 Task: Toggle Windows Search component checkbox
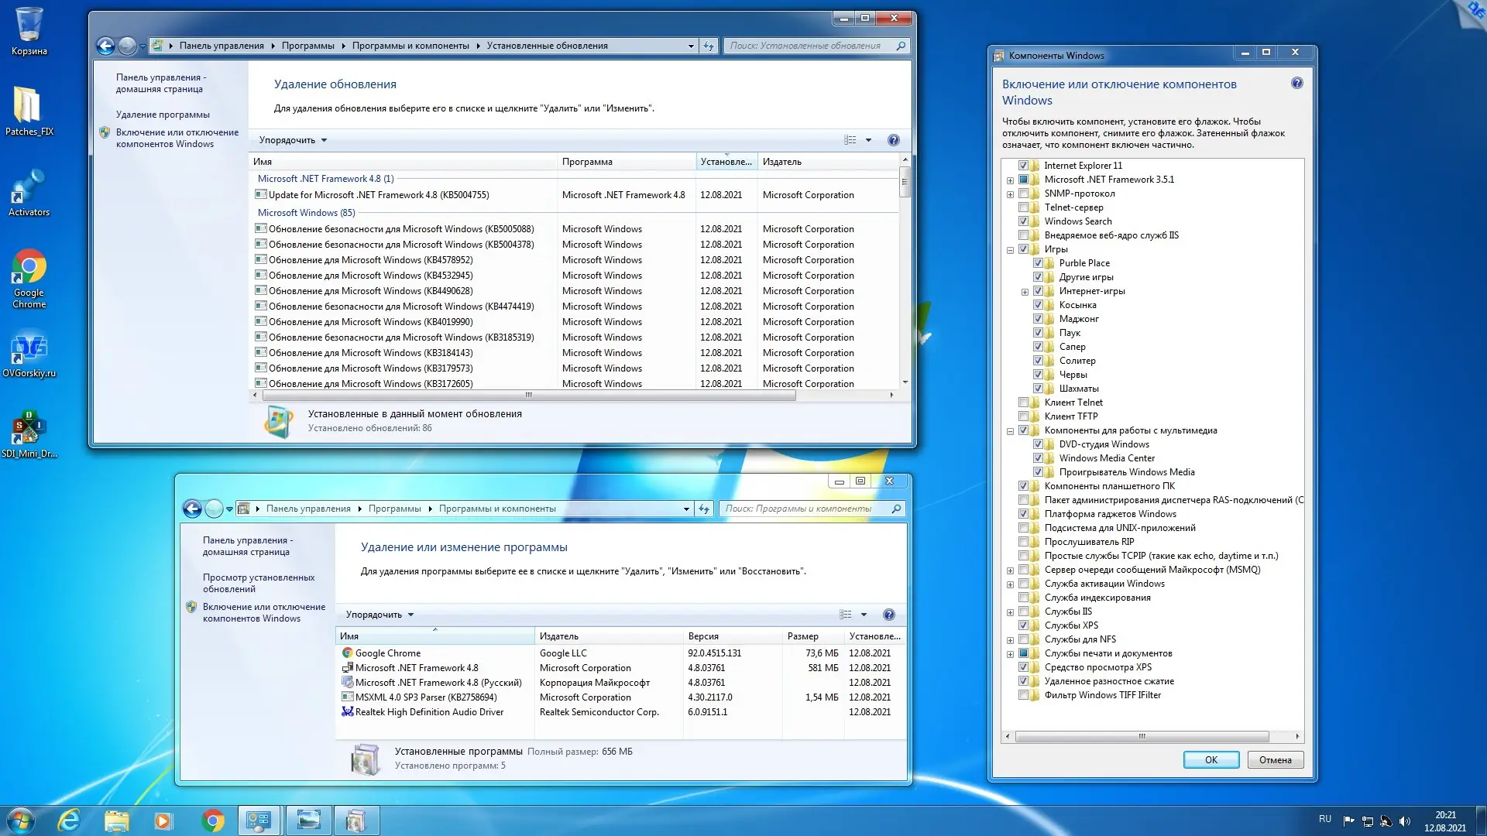tap(1023, 221)
